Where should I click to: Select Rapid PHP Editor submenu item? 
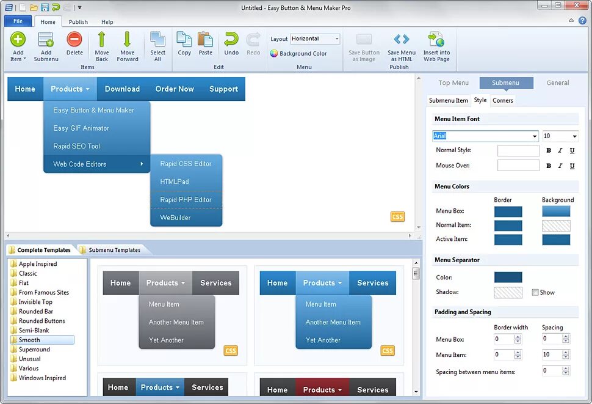(186, 199)
